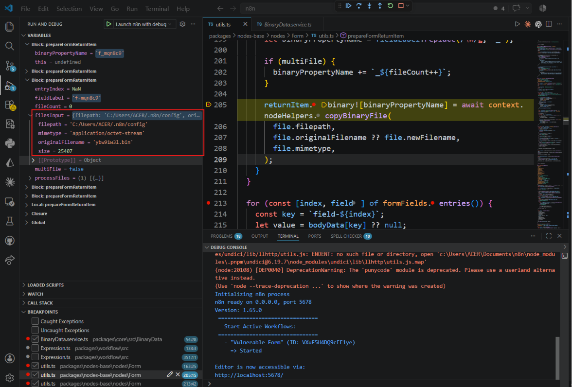Open the Manage gear in activity bar
The image size is (572, 387).
click(10, 377)
